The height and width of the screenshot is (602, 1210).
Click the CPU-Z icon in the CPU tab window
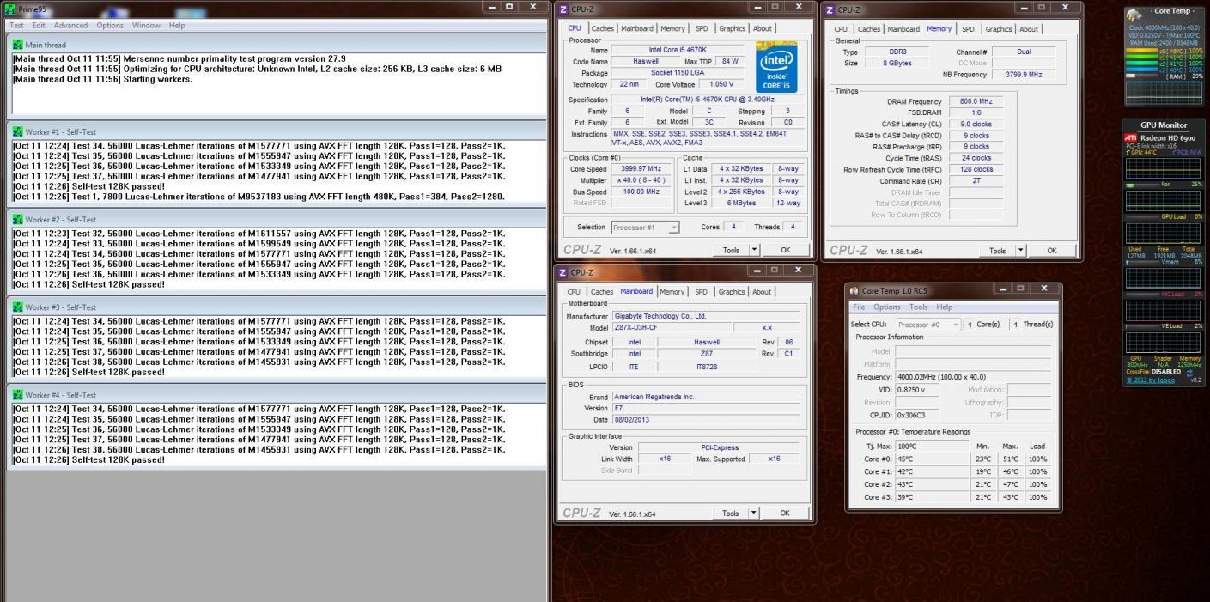click(x=563, y=9)
